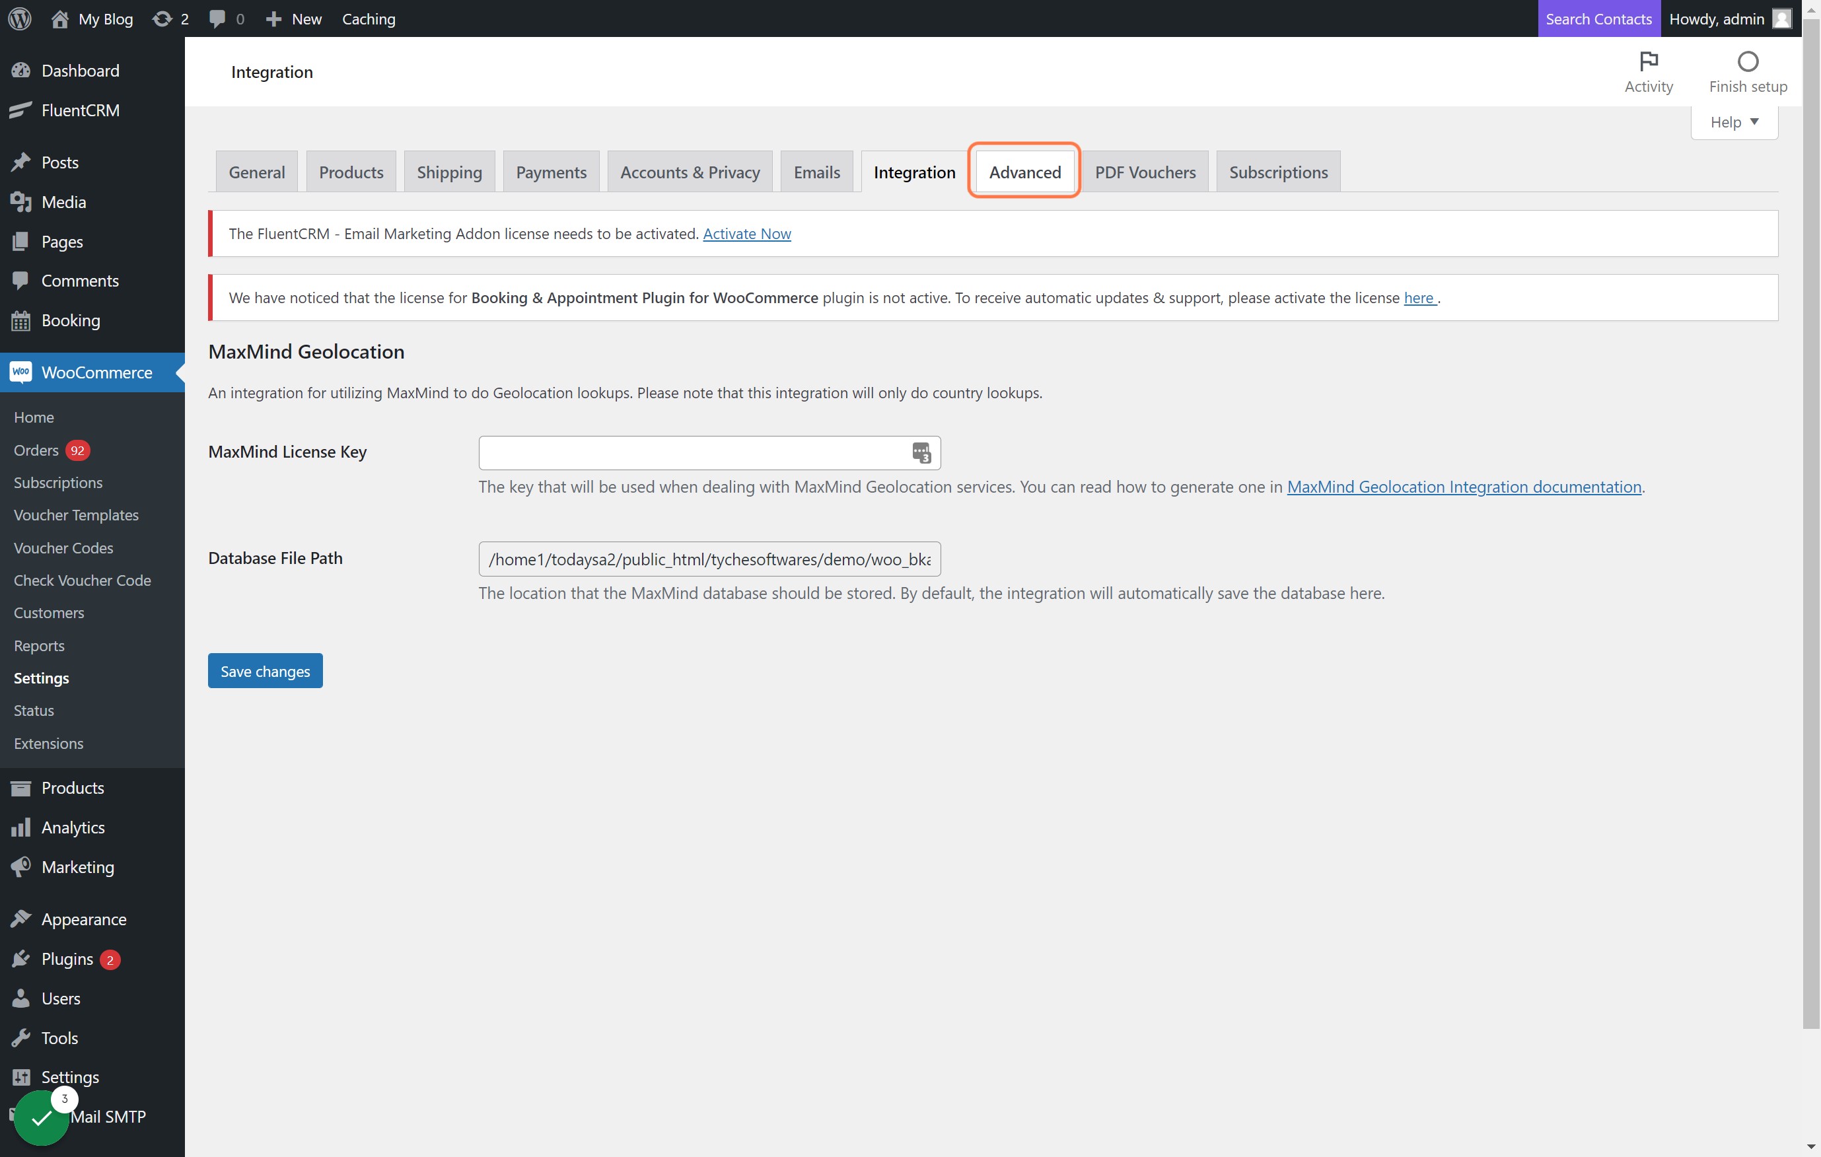Click the Database File Path field
The width and height of the screenshot is (1821, 1157).
[709, 559]
